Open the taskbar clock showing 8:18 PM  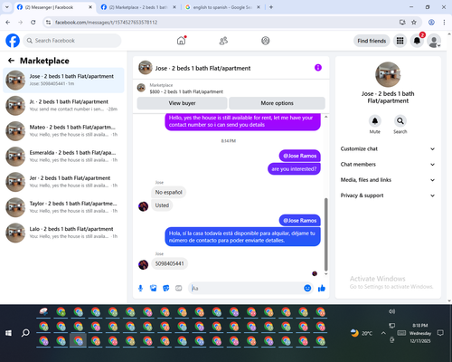tap(420, 333)
